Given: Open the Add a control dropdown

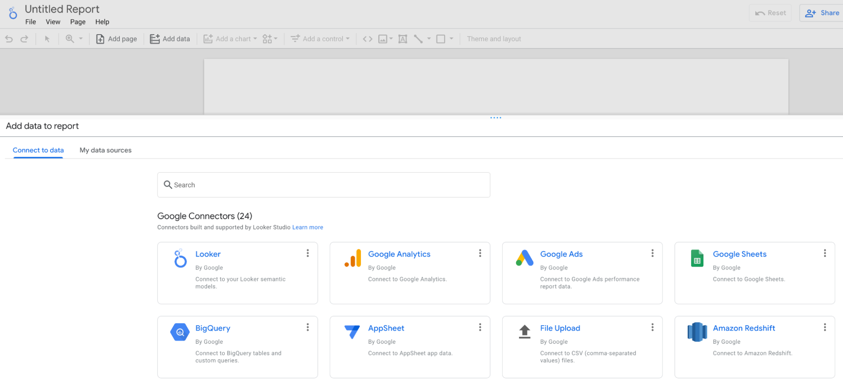Looking at the screenshot, I should click(x=320, y=39).
